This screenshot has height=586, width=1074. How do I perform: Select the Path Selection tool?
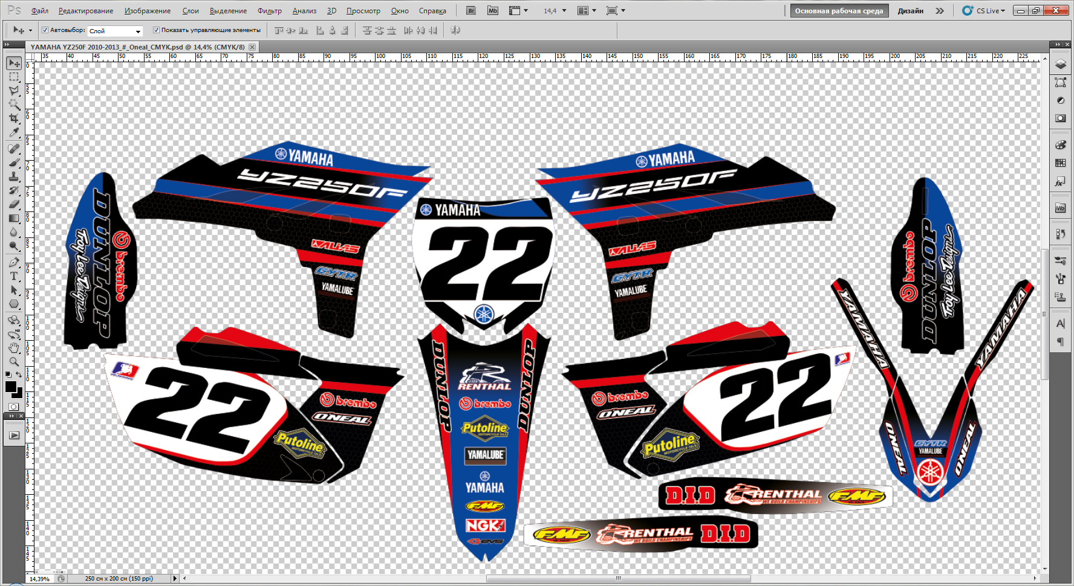click(x=14, y=290)
